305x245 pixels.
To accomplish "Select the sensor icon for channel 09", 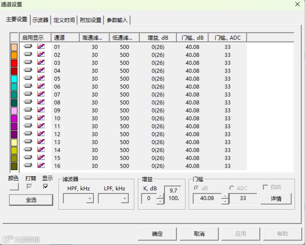I will 28,110.
